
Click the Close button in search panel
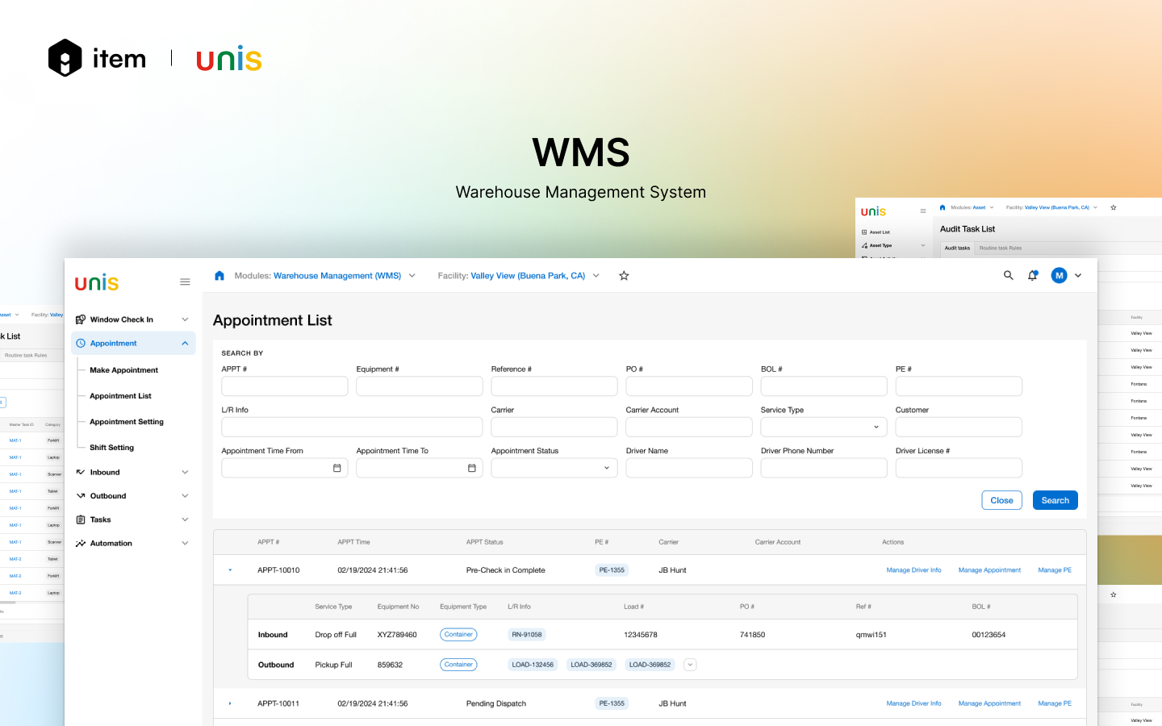(x=1002, y=500)
